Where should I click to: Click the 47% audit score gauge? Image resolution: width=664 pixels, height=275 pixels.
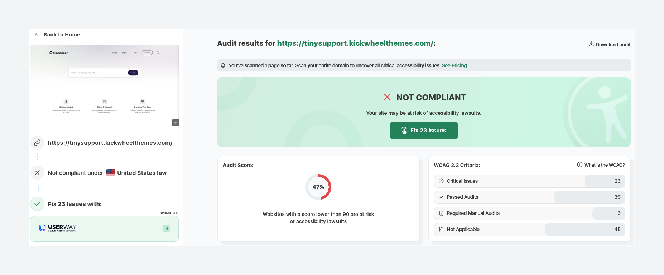click(318, 187)
